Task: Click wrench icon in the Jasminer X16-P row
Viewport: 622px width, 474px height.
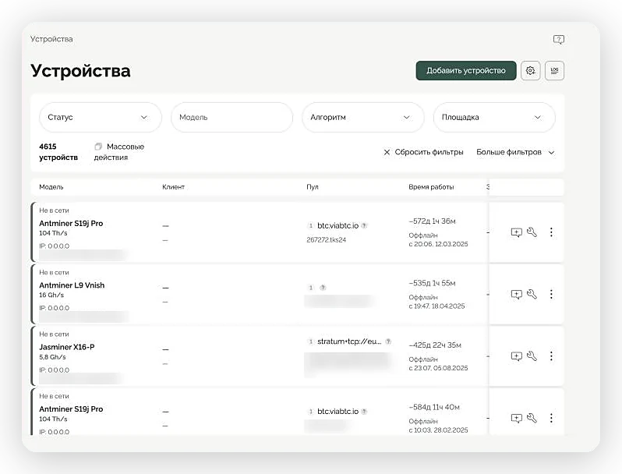Action: (x=532, y=355)
